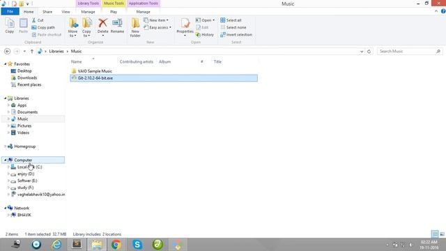Collapse the Libraries tree section
Viewport: 446px width, 251px height.
pyautogui.click(x=5, y=98)
